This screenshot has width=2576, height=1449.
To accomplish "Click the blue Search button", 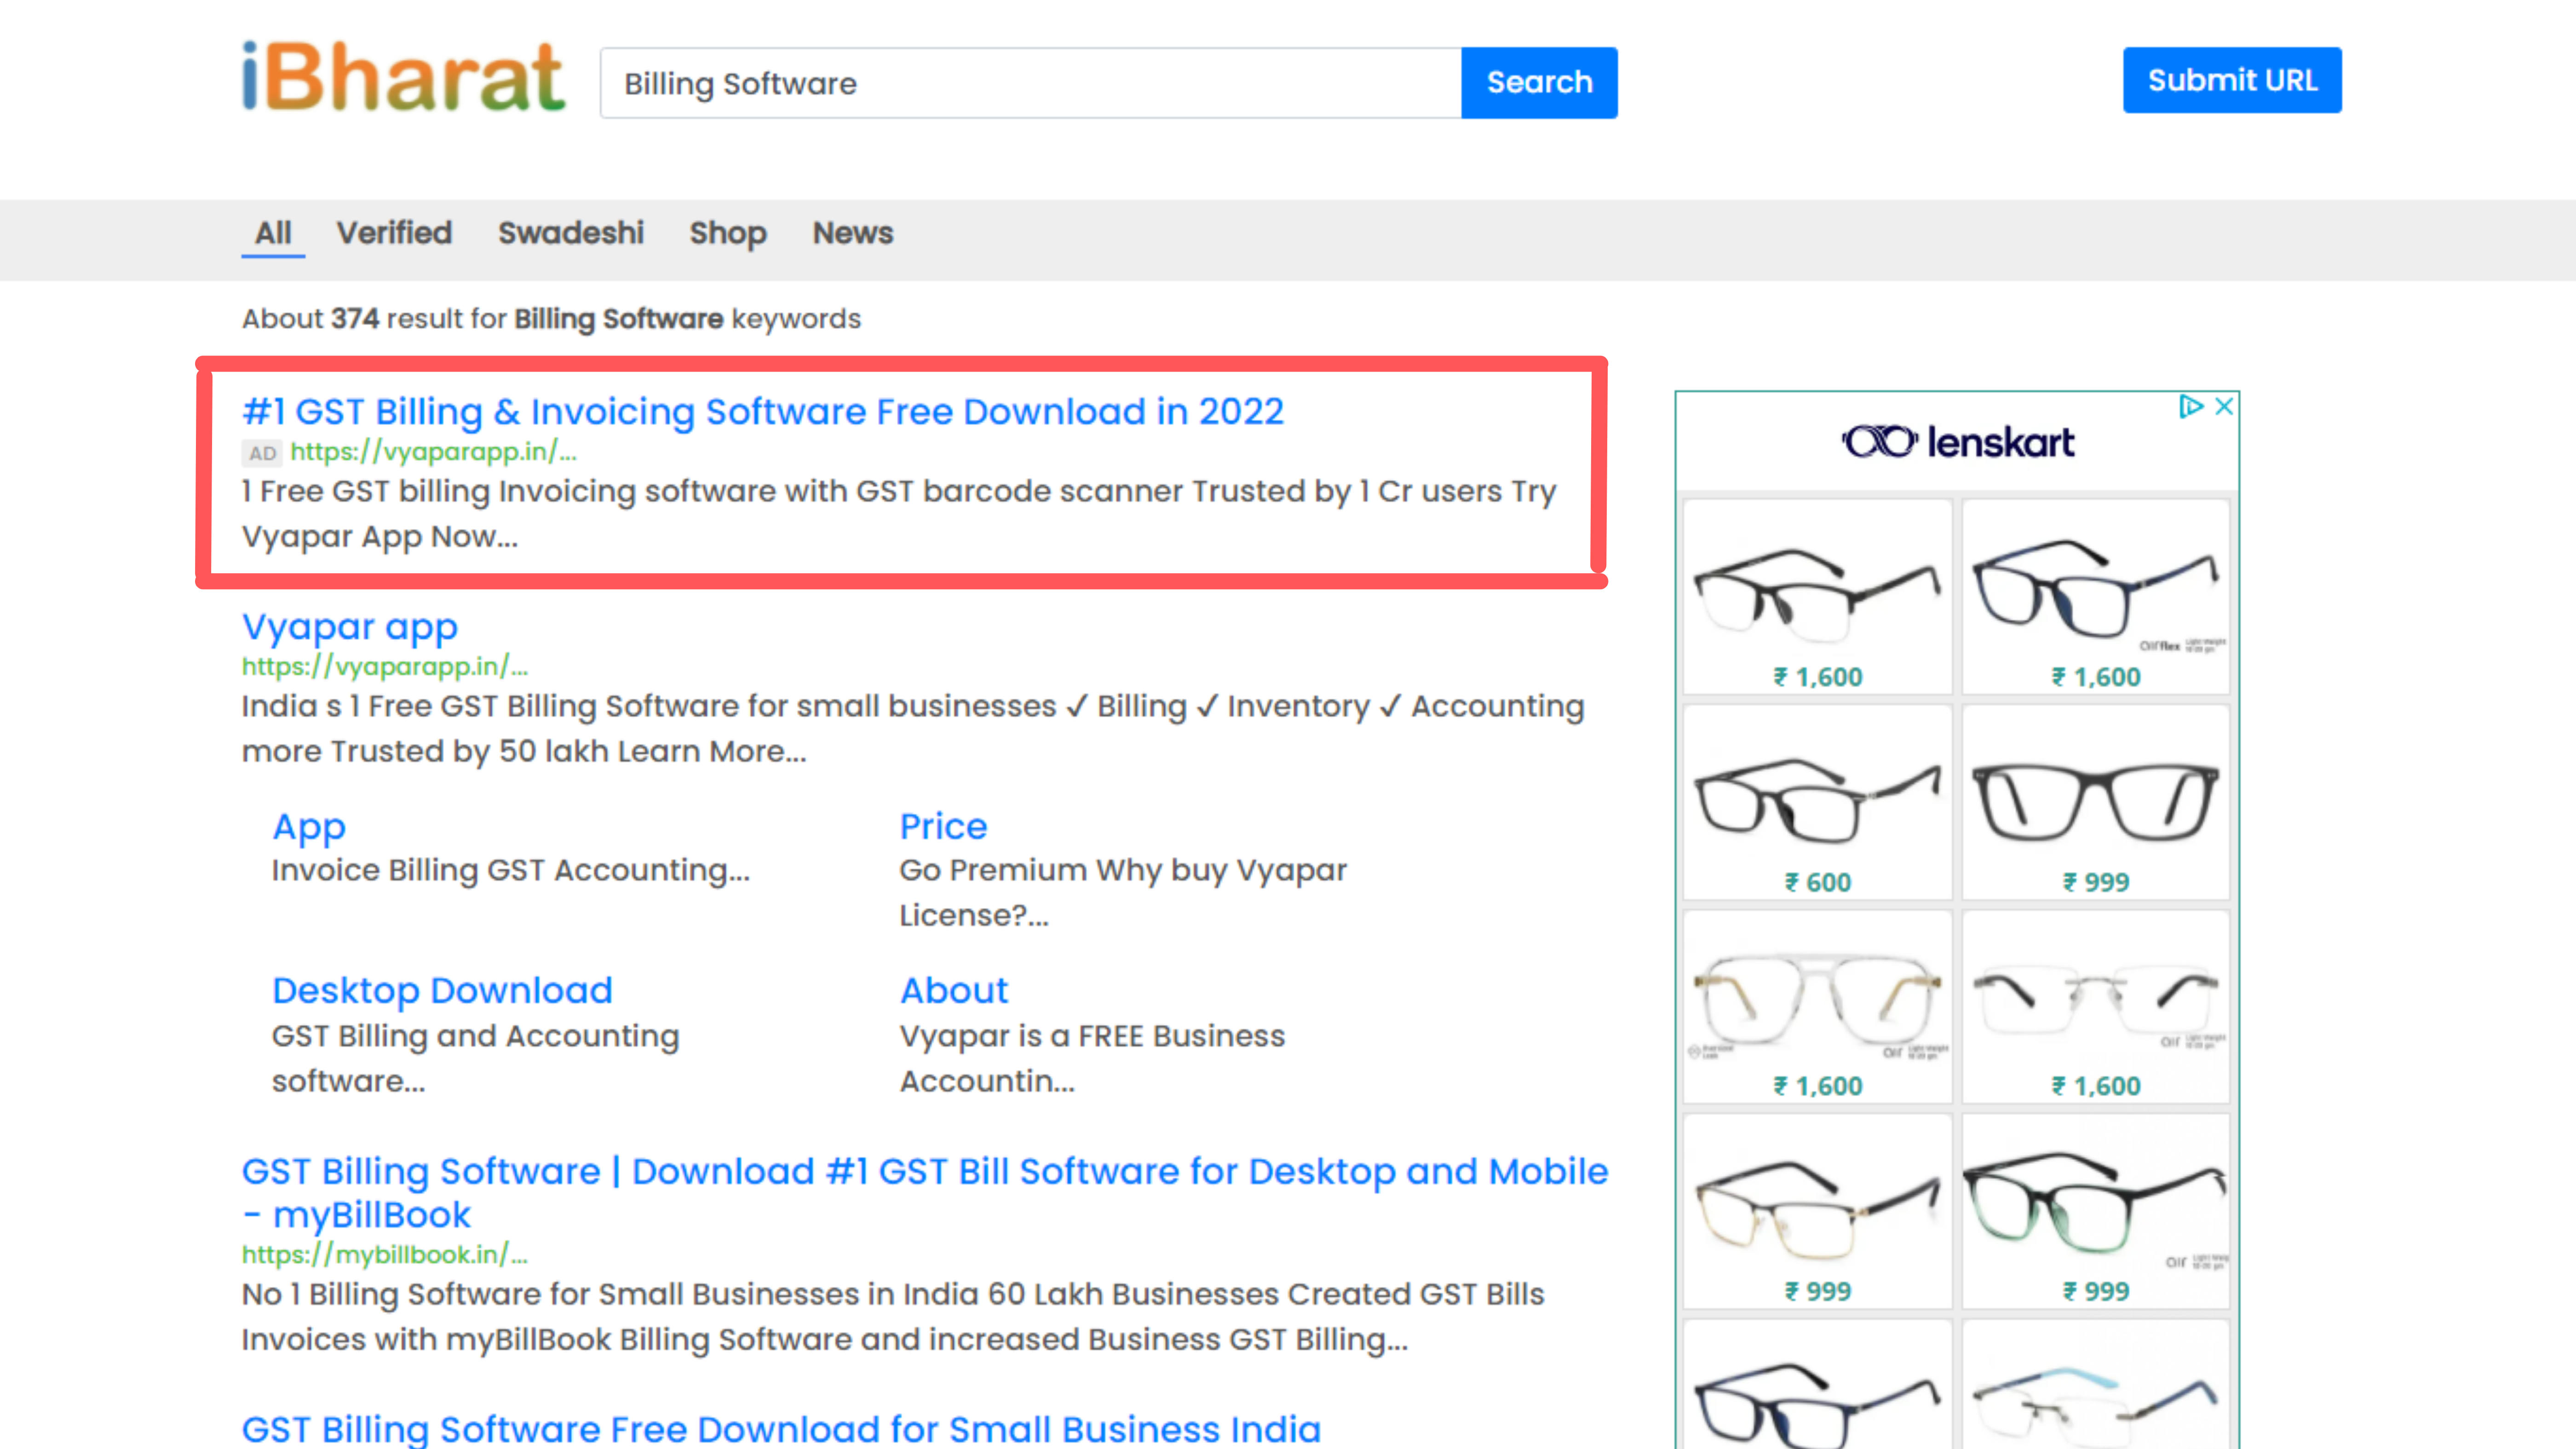I will tap(1539, 82).
